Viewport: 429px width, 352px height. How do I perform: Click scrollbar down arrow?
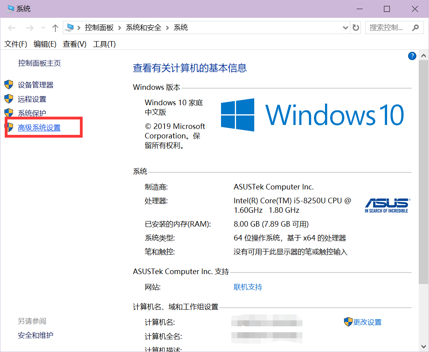tap(424, 347)
